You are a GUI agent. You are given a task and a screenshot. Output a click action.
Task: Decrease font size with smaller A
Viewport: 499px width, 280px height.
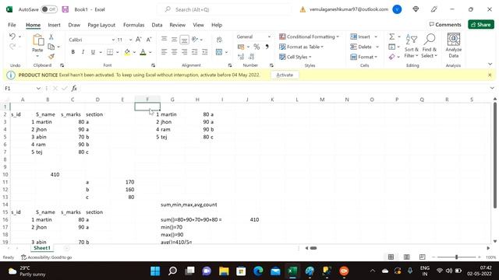tap(149, 40)
